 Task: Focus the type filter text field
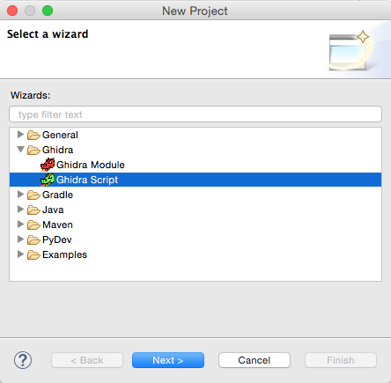(x=195, y=114)
